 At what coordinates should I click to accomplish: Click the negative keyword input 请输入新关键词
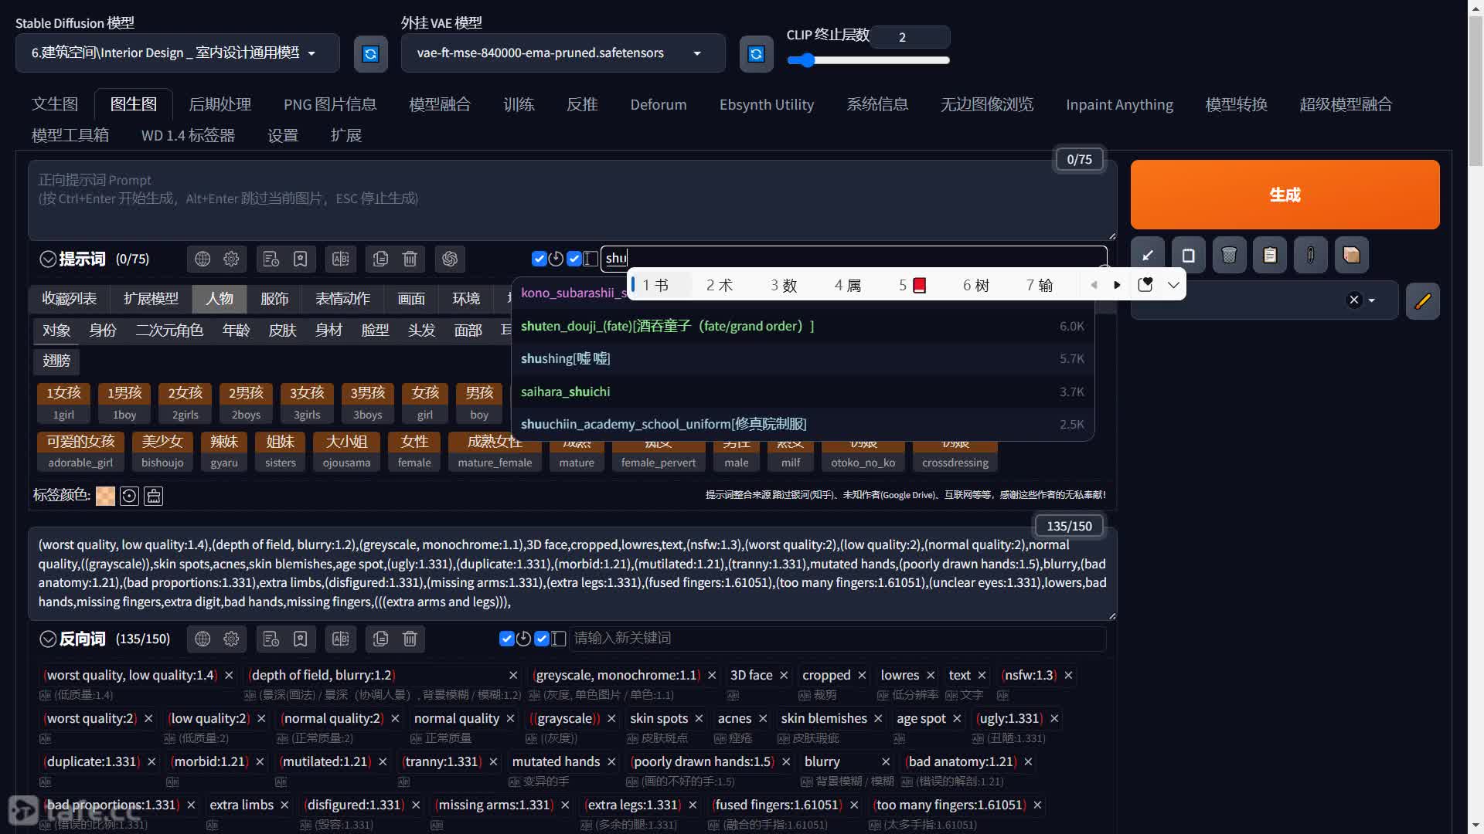pos(838,639)
